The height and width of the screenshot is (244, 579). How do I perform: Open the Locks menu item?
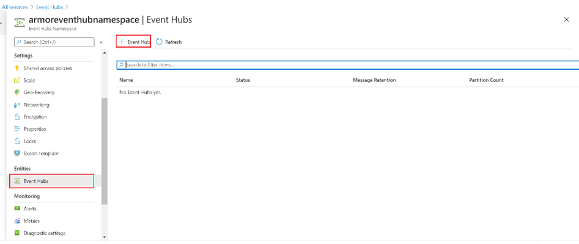click(x=29, y=141)
